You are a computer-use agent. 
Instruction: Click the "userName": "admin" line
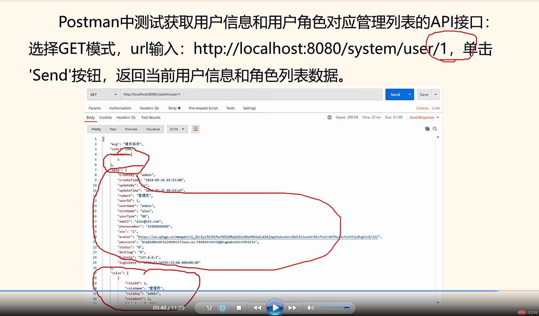[136, 206]
